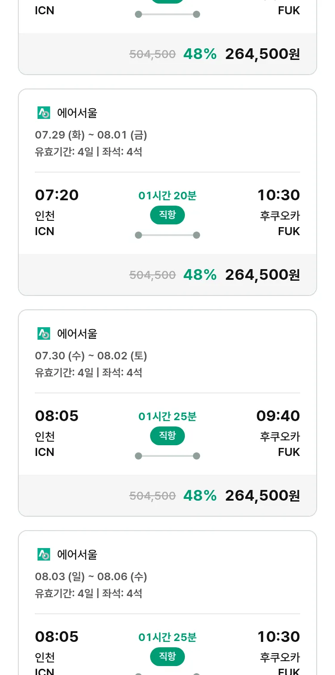
Task: Select 264,500원 price on 07.30 flight
Action: (262, 495)
